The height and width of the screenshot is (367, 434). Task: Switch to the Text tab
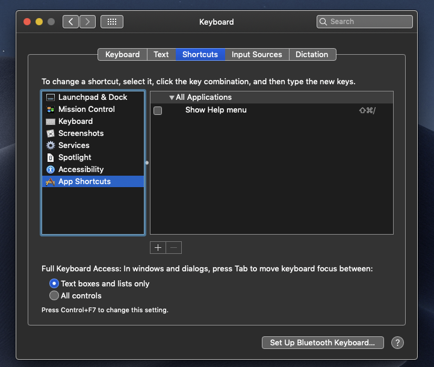point(161,55)
